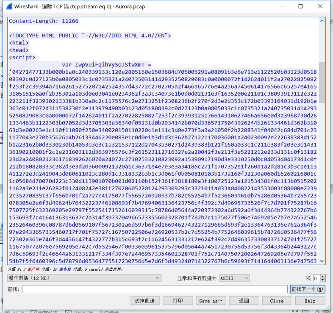Click the 滤掉此流 filter out stream button
Viewport: 333px width, 313px height.
[x=144, y=301]
